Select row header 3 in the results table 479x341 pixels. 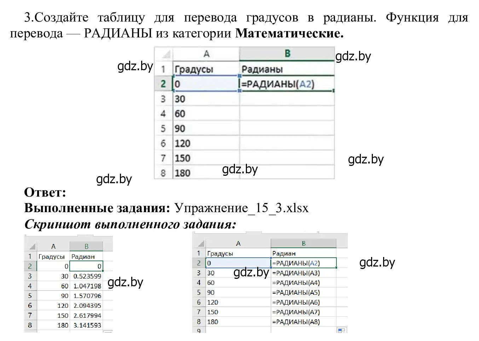pos(30,276)
